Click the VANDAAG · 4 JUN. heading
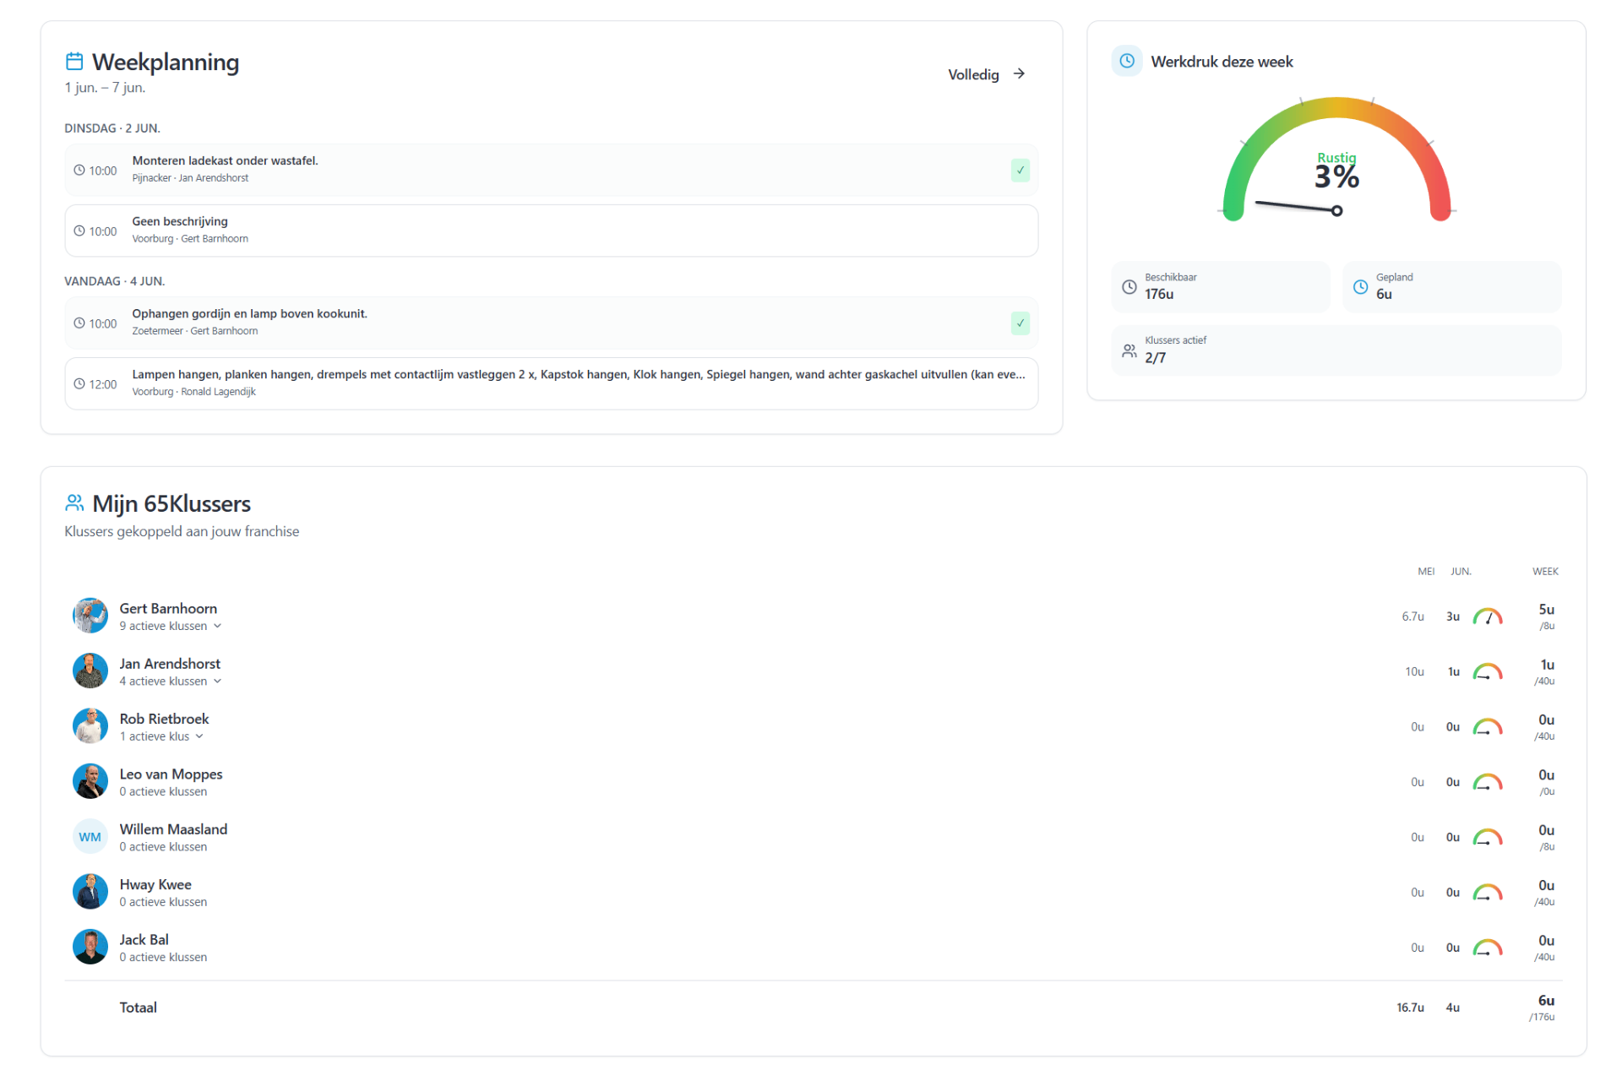 pyautogui.click(x=115, y=281)
